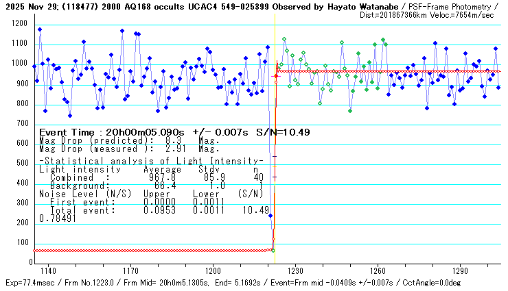Click the 1290 x-axis frame label
508x291 pixels.
pyautogui.click(x=459, y=272)
